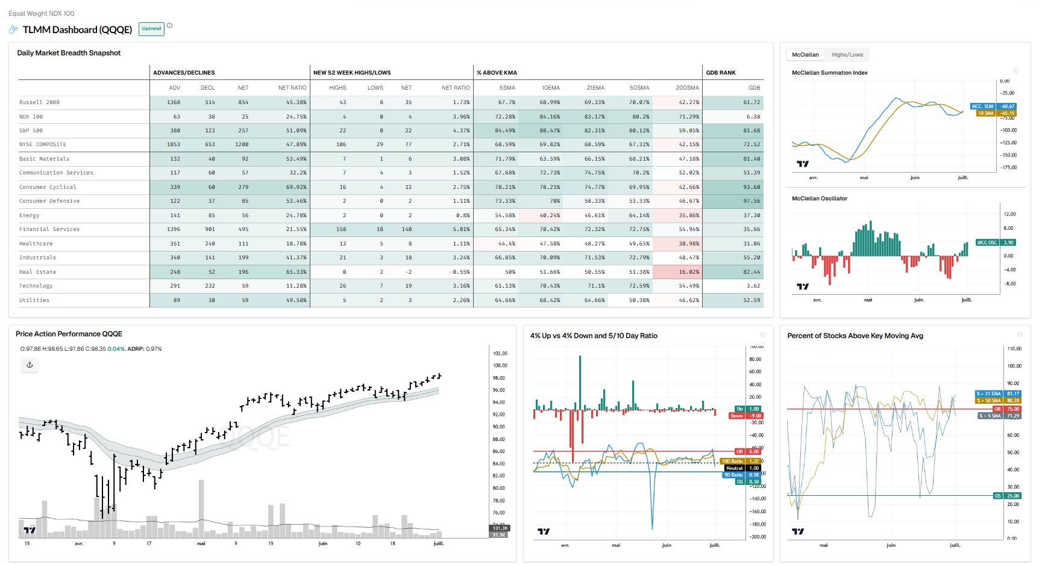
Task: Select the Financial Services row label
Action: [x=49, y=229]
